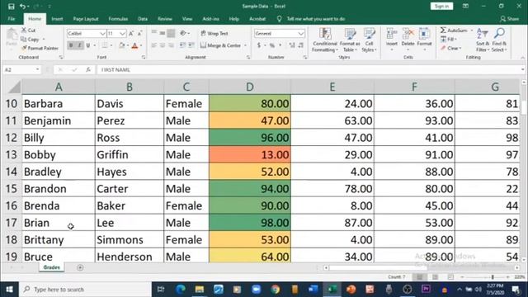Open the Windows Start menu
528x297 pixels.
pyautogui.click(x=9, y=290)
